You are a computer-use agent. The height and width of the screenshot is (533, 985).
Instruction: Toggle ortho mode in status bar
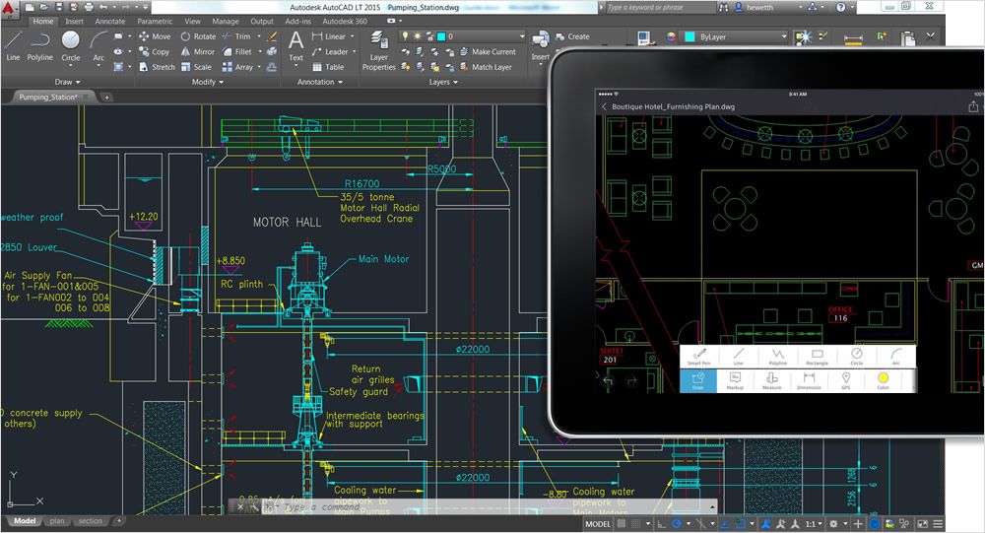pos(662,523)
